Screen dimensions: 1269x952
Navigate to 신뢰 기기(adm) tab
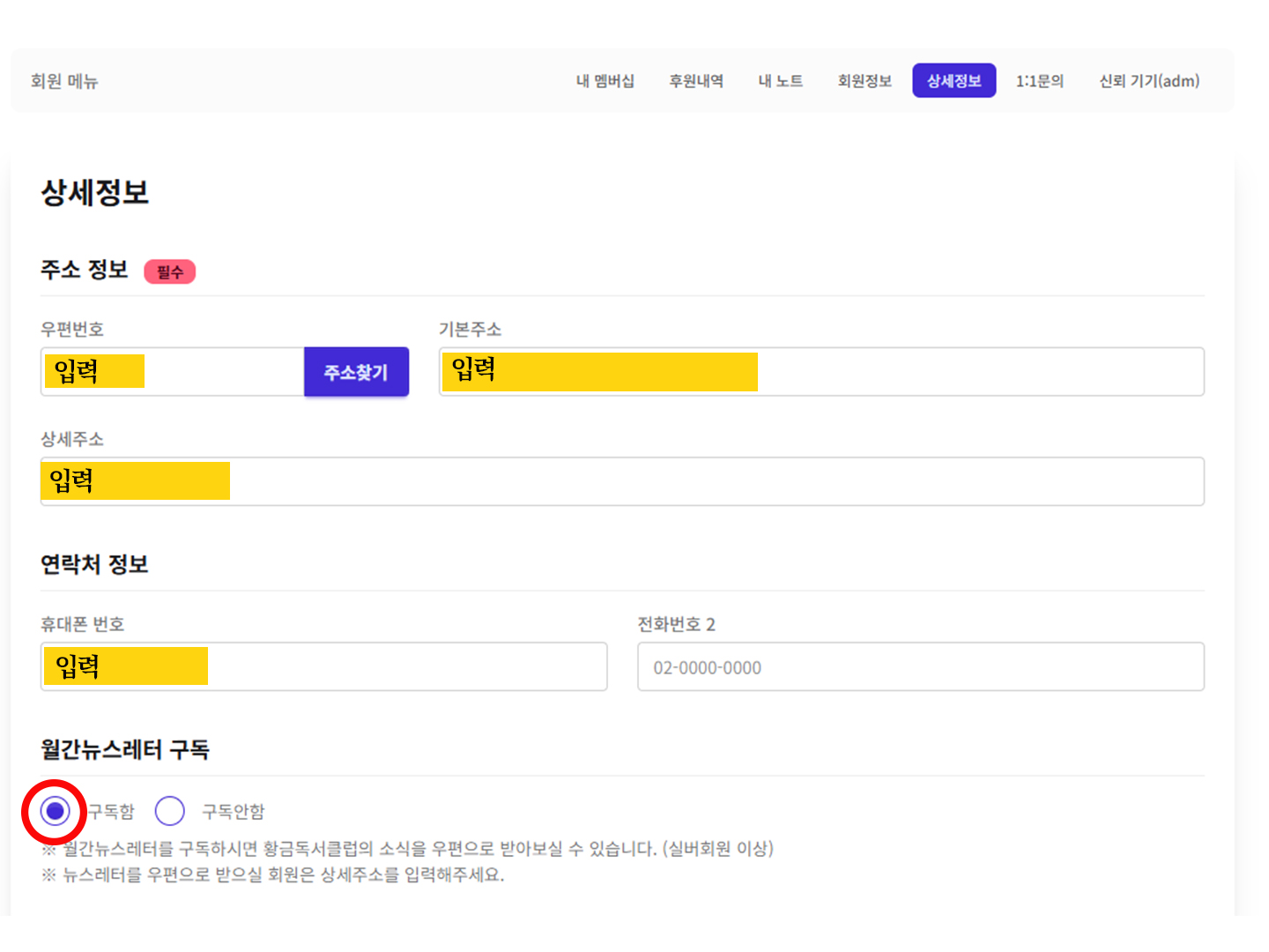pos(1148,81)
